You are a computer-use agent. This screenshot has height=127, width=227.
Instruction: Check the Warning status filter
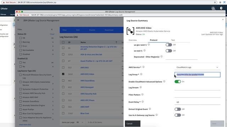pos(21,42)
